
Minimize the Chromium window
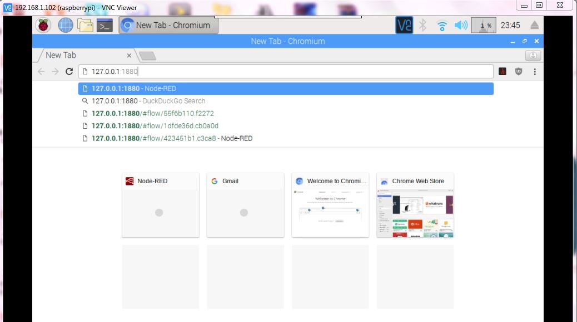pos(513,42)
